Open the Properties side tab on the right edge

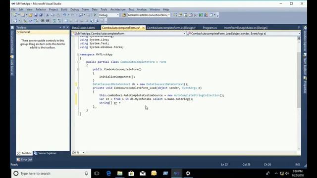(305, 85)
